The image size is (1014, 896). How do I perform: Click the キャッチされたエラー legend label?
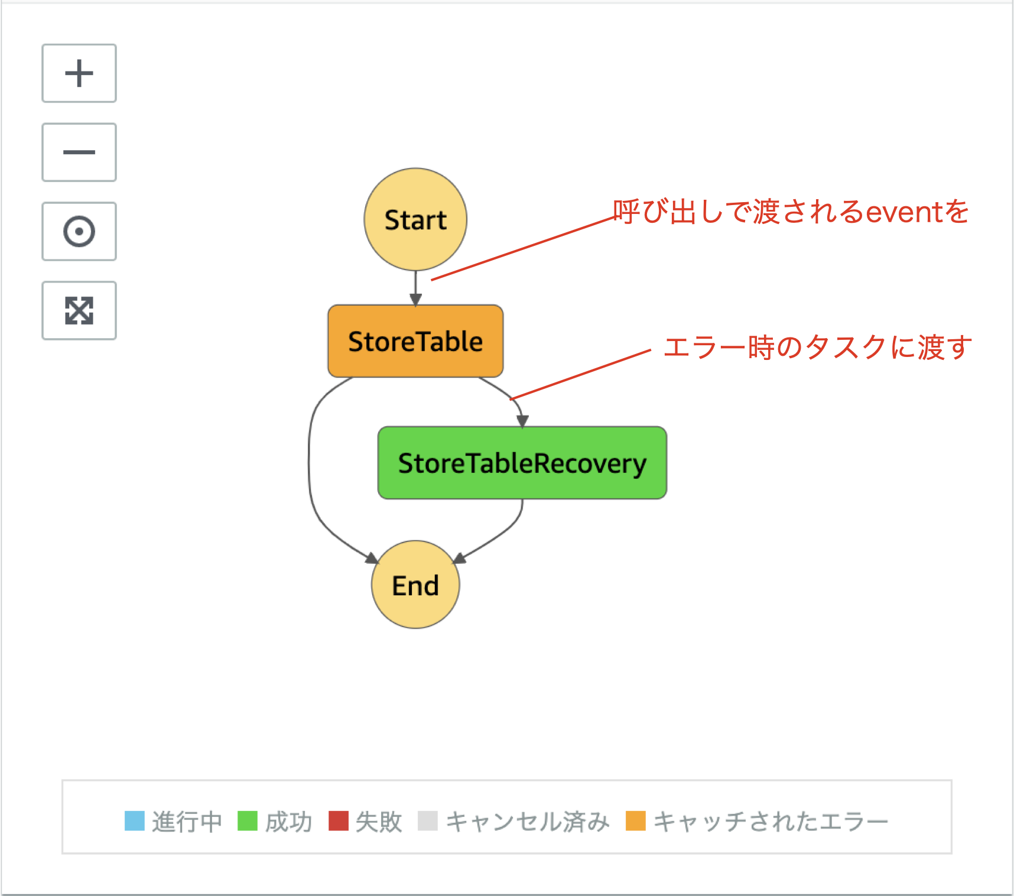(x=771, y=822)
